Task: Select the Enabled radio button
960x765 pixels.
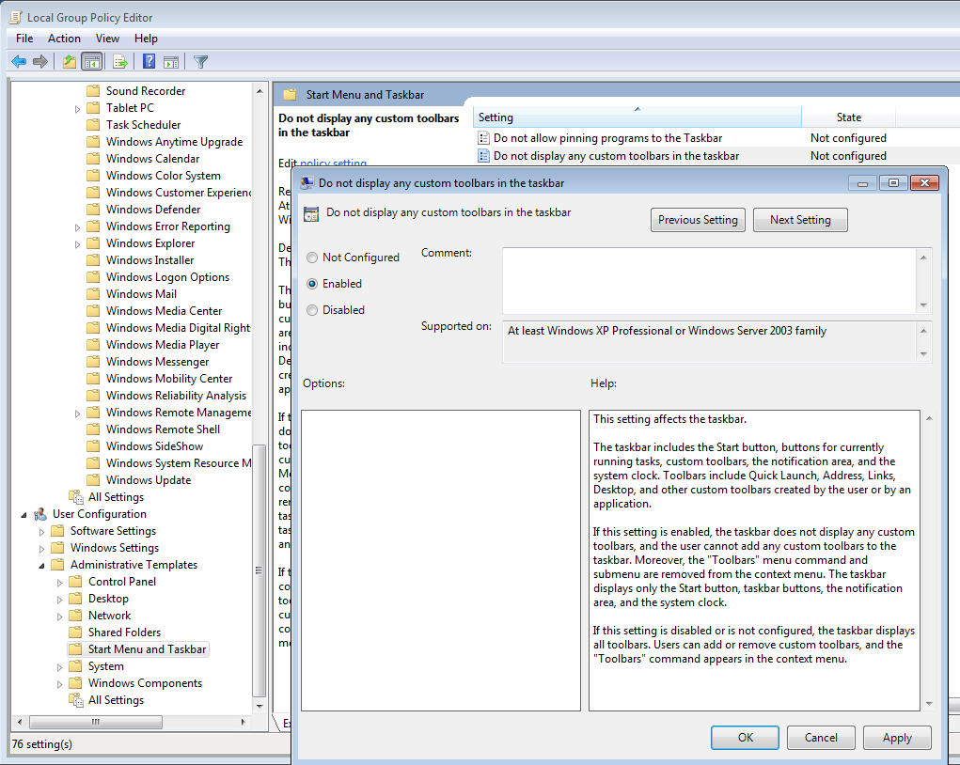Action: click(x=312, y=284)
